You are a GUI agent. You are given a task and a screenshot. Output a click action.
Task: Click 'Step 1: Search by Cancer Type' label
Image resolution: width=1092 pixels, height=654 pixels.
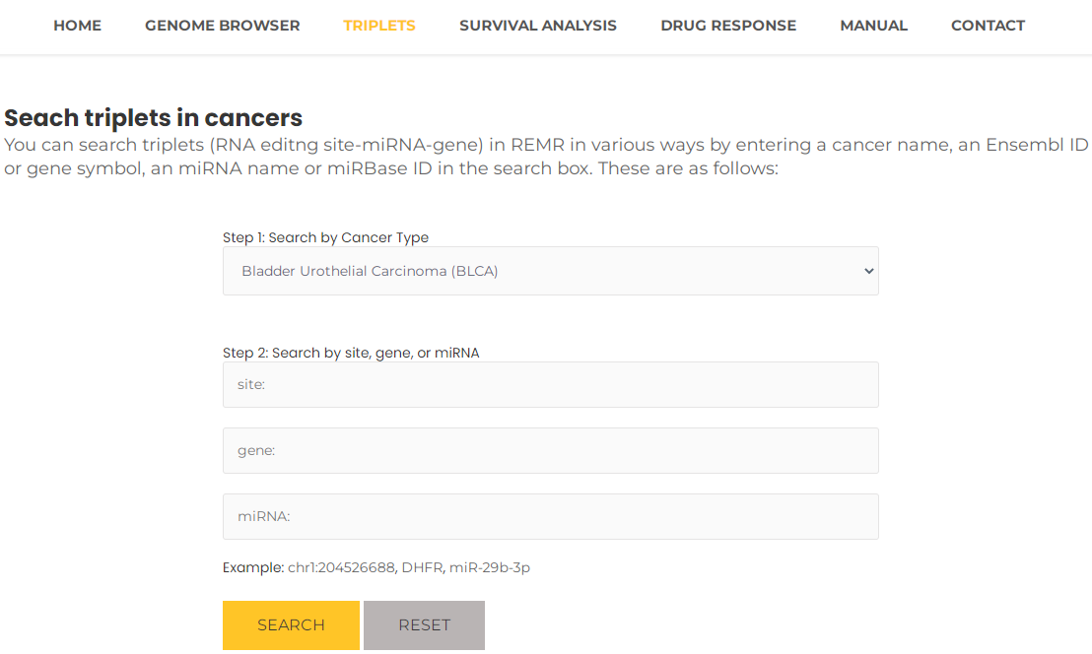coord(325,237)
